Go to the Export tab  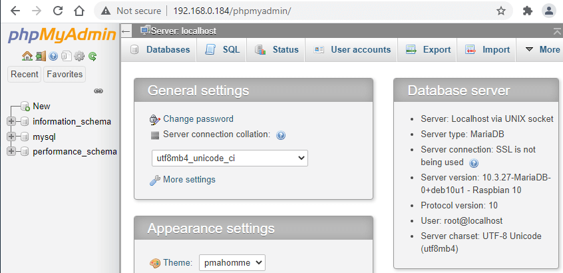tap(428, 49)
